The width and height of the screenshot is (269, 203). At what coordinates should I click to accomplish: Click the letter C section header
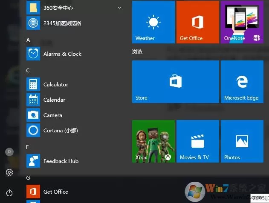28,71
